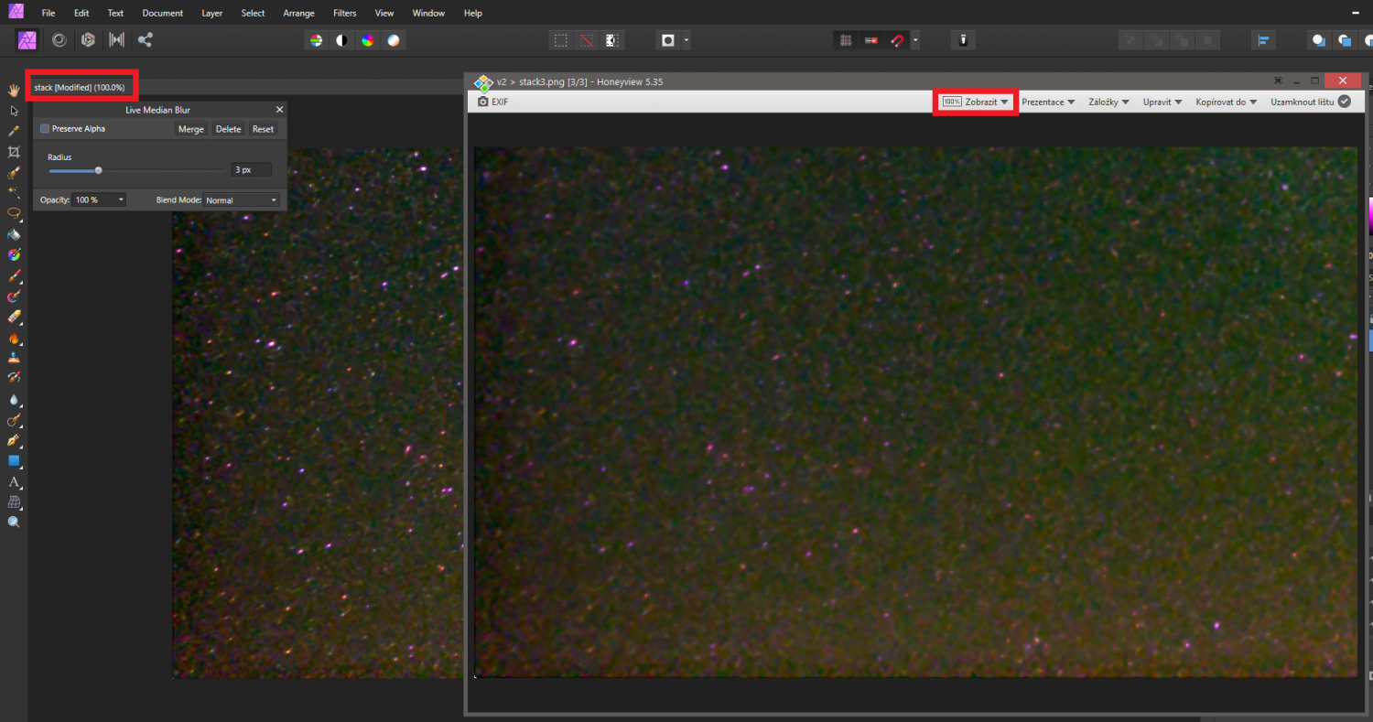Open the Prezentace menu in Honeyview
This screenshot has height=722, width=1373.
(x=1047, y=102)
